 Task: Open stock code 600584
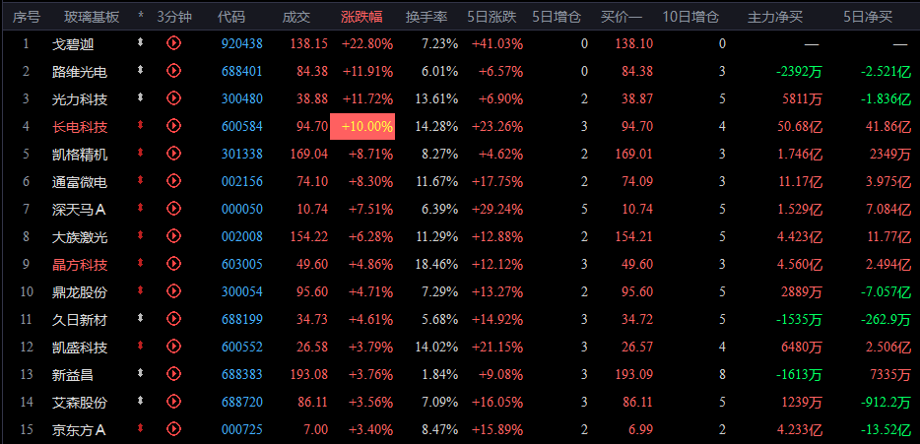click(x=241, y=127)
